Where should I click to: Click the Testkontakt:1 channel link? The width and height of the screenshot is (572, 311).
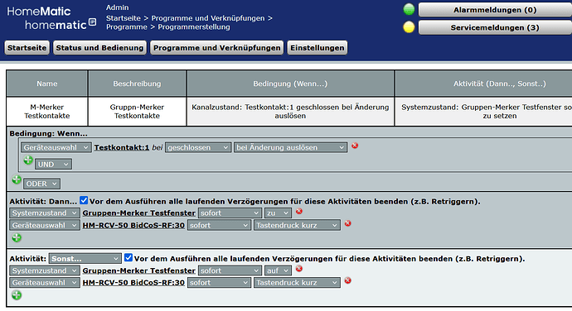point(122,147)
